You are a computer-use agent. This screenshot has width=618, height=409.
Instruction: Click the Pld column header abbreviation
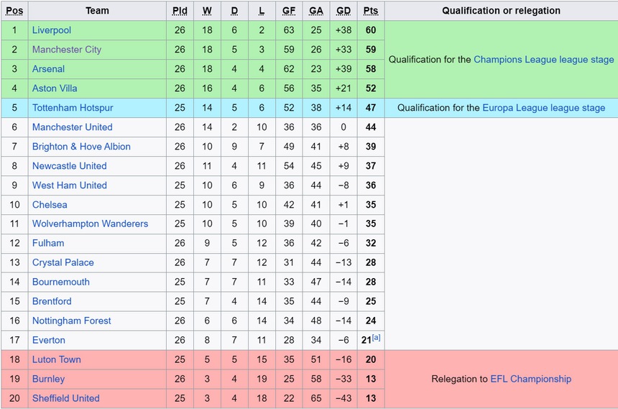180,11
